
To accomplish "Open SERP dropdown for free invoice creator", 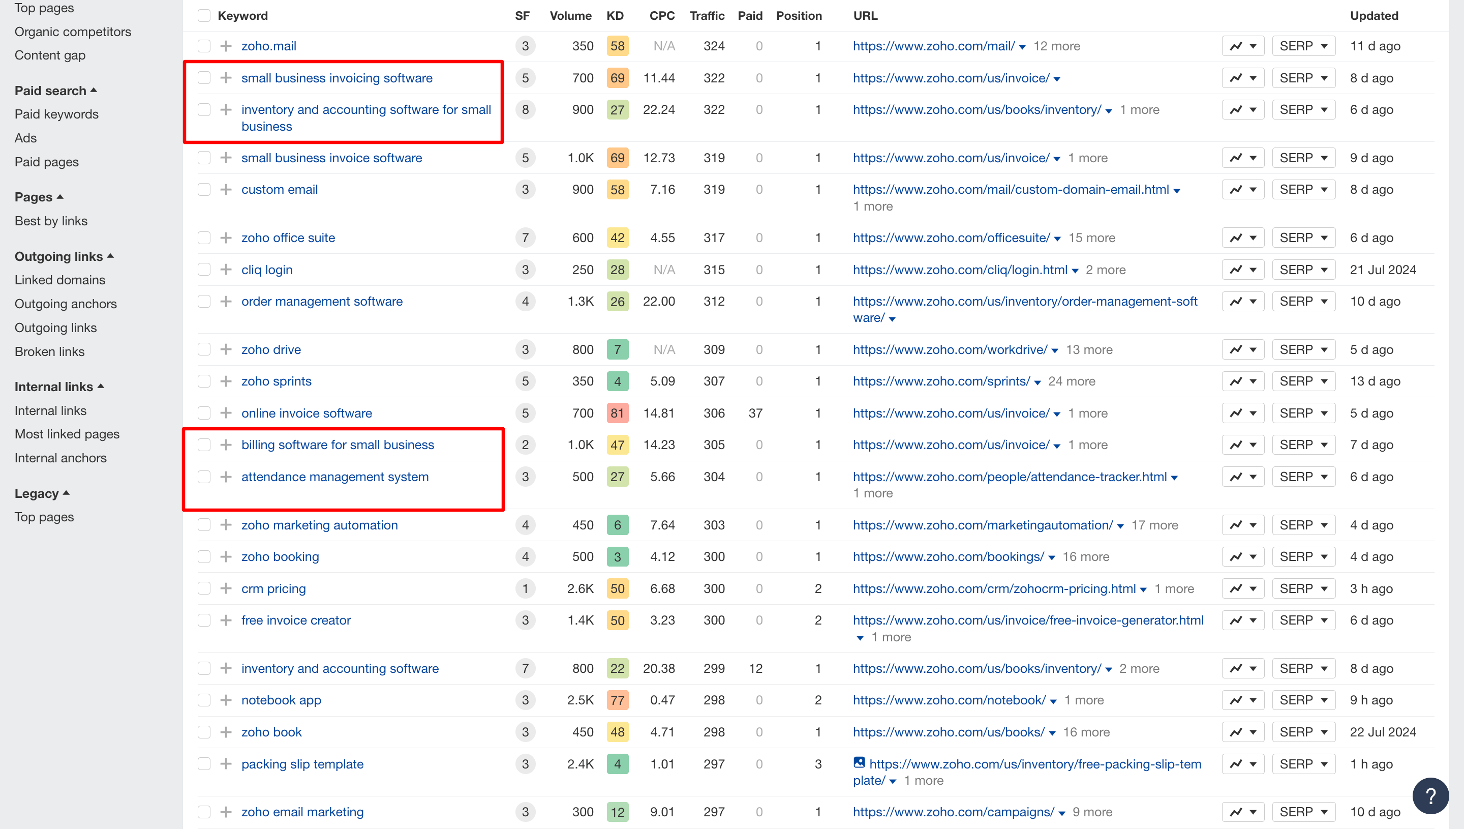I will point(1303,620).
